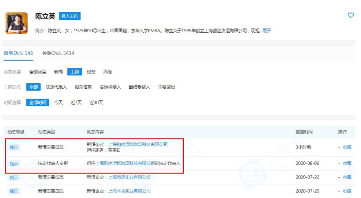Click the 动态内容 column header
This screenshot has width=361, height=198.
point(95,132)
